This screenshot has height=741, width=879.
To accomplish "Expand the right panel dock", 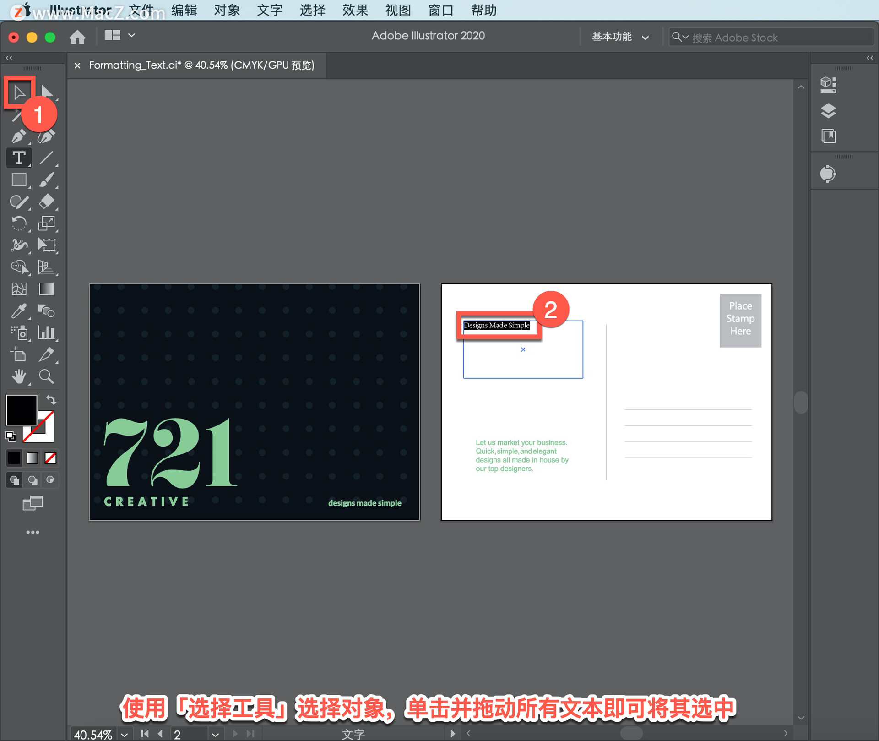I will pyautogui.click(x=870, y=58).
